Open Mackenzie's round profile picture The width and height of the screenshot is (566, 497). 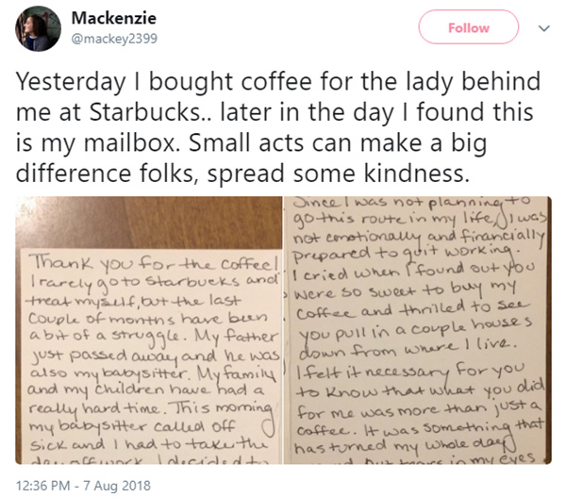38,28
